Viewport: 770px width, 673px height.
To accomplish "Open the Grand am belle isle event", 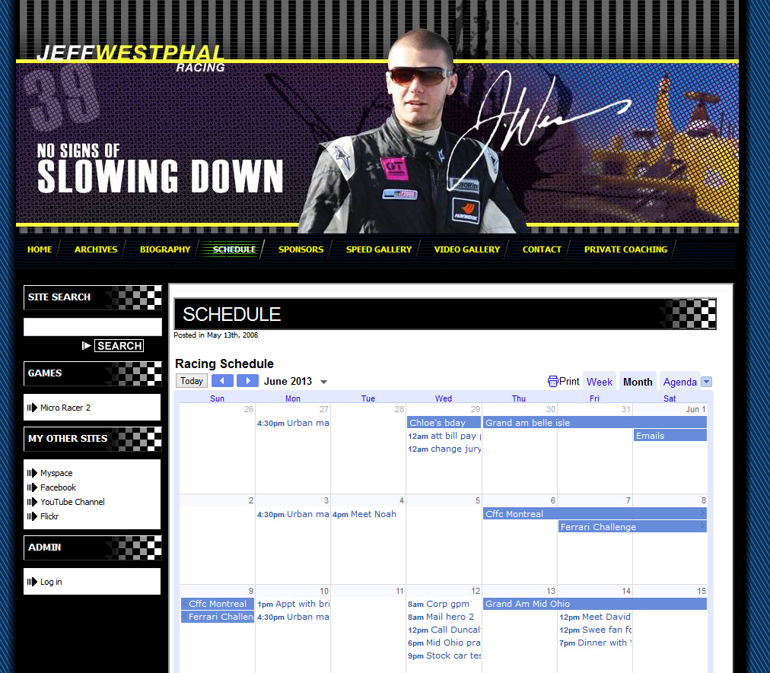I will pos(593,423).
